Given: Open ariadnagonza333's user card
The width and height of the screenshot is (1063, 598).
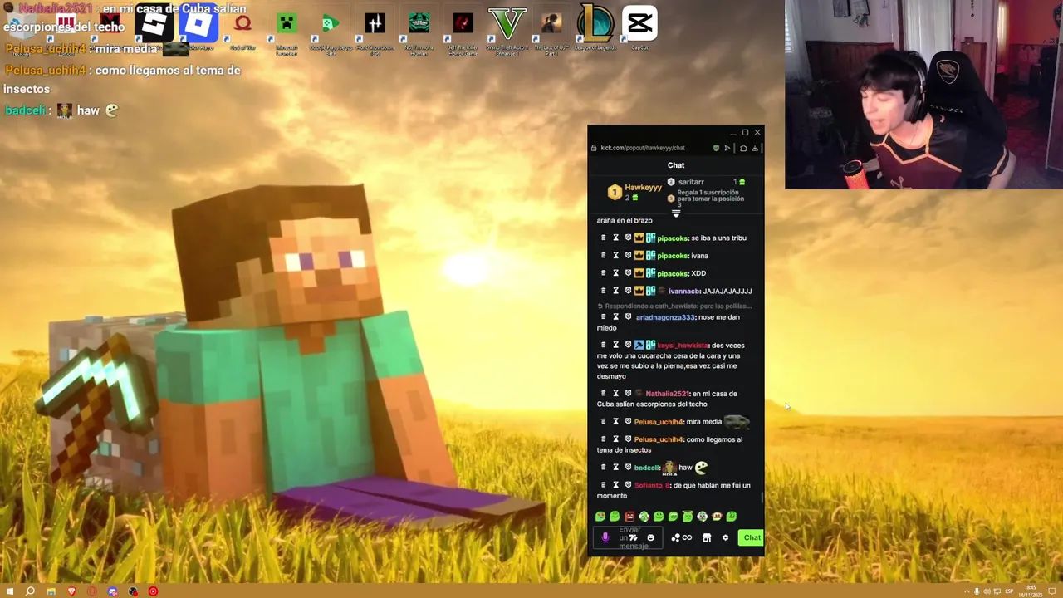Looking at the screenshot, I should click(x=664, y=317).
